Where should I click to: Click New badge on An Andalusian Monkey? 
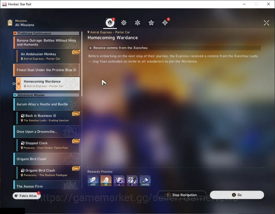point(76,52)
